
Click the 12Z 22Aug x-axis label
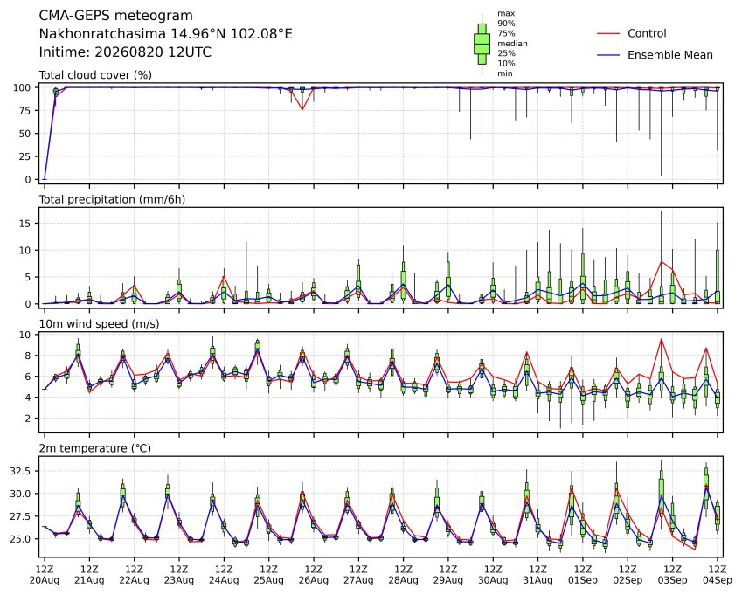point(134,574)
